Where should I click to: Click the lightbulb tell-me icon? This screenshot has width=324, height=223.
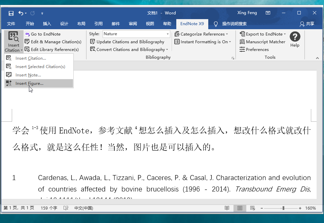point(216,24)
